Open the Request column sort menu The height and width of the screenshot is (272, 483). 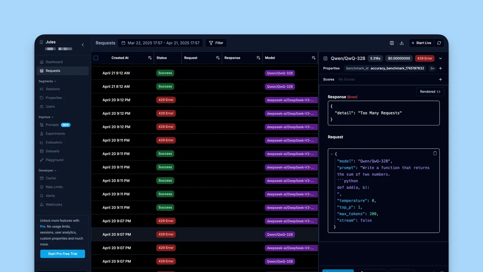(218, 58)
